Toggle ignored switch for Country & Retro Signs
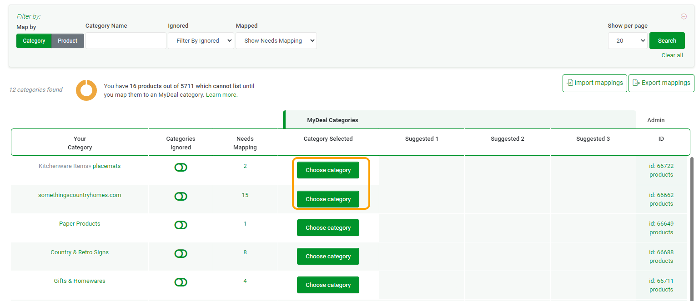 [x=181, y=254]
